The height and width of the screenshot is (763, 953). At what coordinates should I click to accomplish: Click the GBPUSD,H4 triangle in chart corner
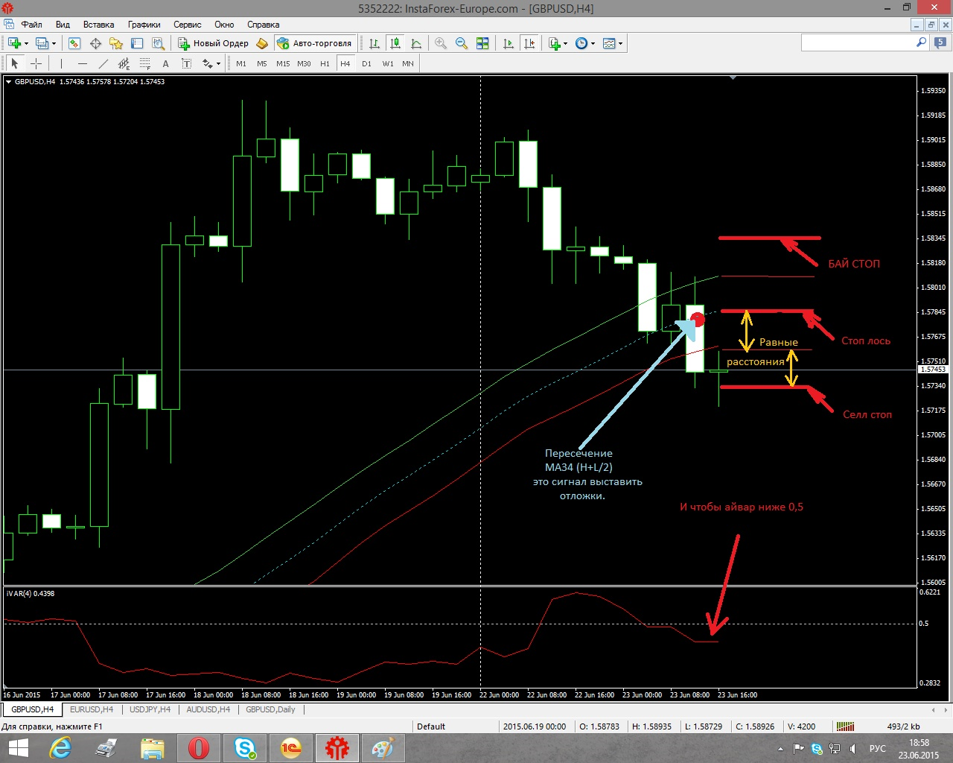tap(8, 82)
